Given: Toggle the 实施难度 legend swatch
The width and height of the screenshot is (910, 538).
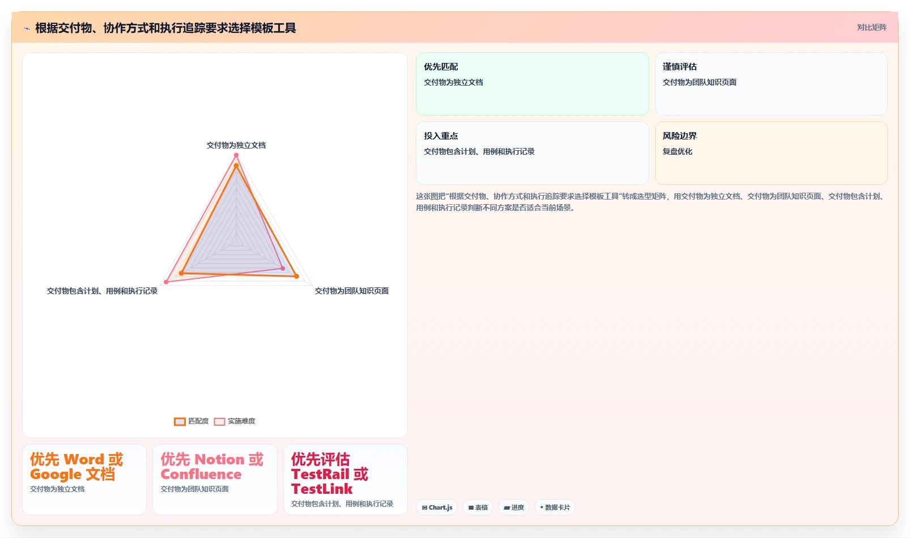Looking at the screenshot, I should pos(219,421).
